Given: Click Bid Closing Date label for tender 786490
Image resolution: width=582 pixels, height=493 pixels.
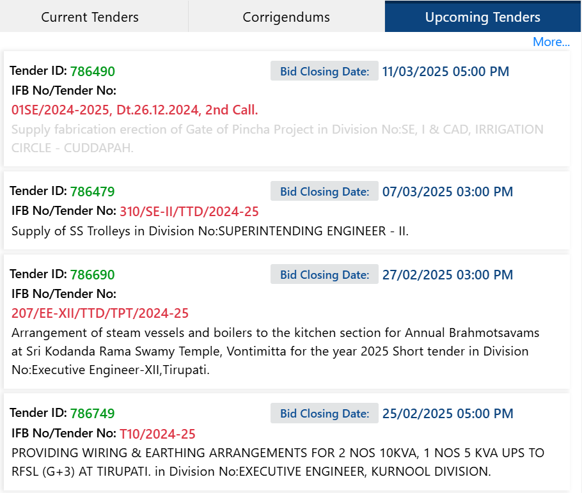Looking at the screenshot, I should (324, 71).
